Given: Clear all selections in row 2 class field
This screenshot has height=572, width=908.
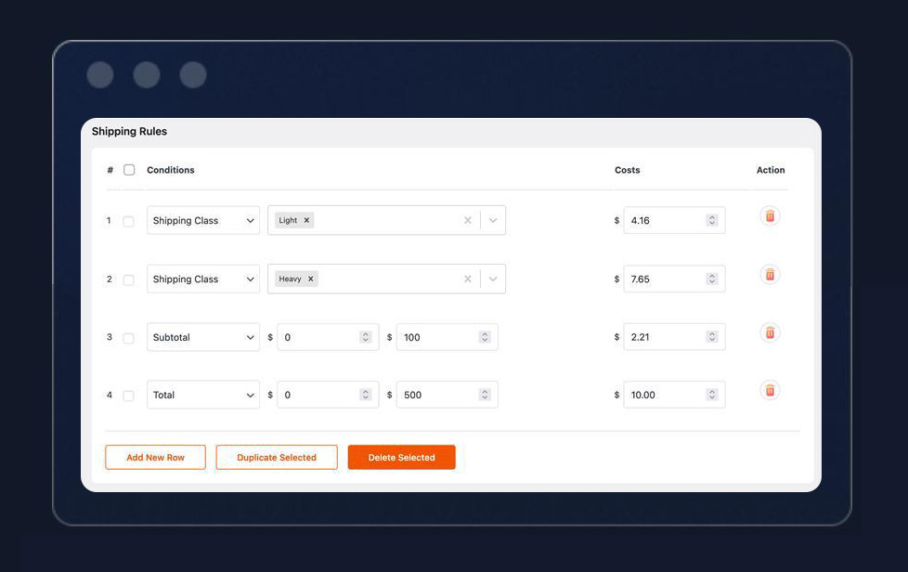Looking at the screenshot, I should click(467, 279).
